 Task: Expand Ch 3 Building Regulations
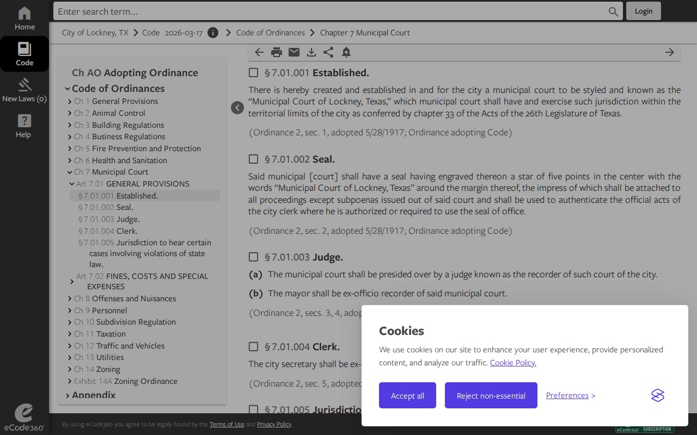click(x=70, y=125)
